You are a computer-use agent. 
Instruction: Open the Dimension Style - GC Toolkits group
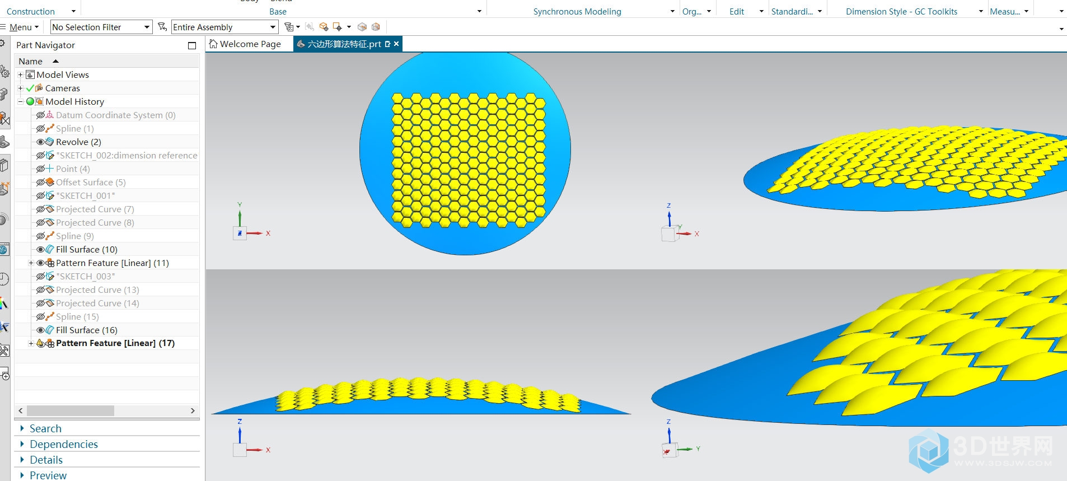pyautogui.click(x=981, y=11)
